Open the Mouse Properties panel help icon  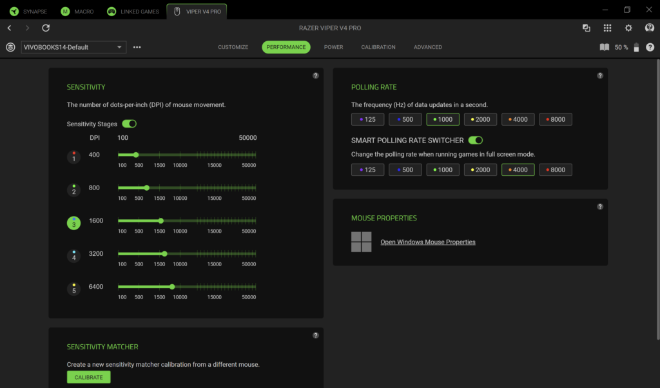coord(600,207)
